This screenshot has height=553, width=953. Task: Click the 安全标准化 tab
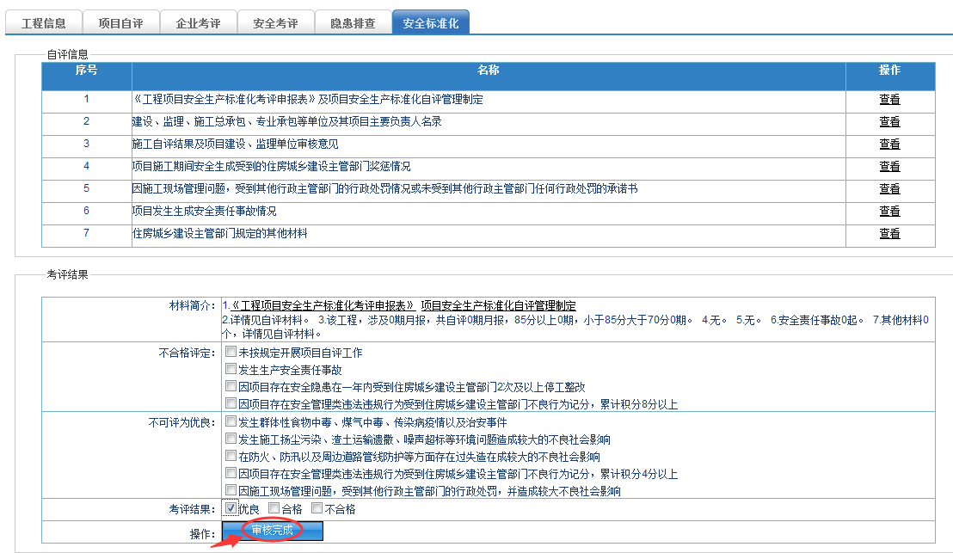click(430, 23)
